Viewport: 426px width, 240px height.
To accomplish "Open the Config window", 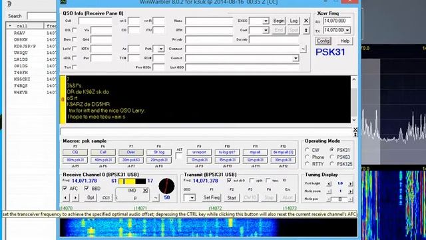I will pyautogui.click(x=323, y=41).
